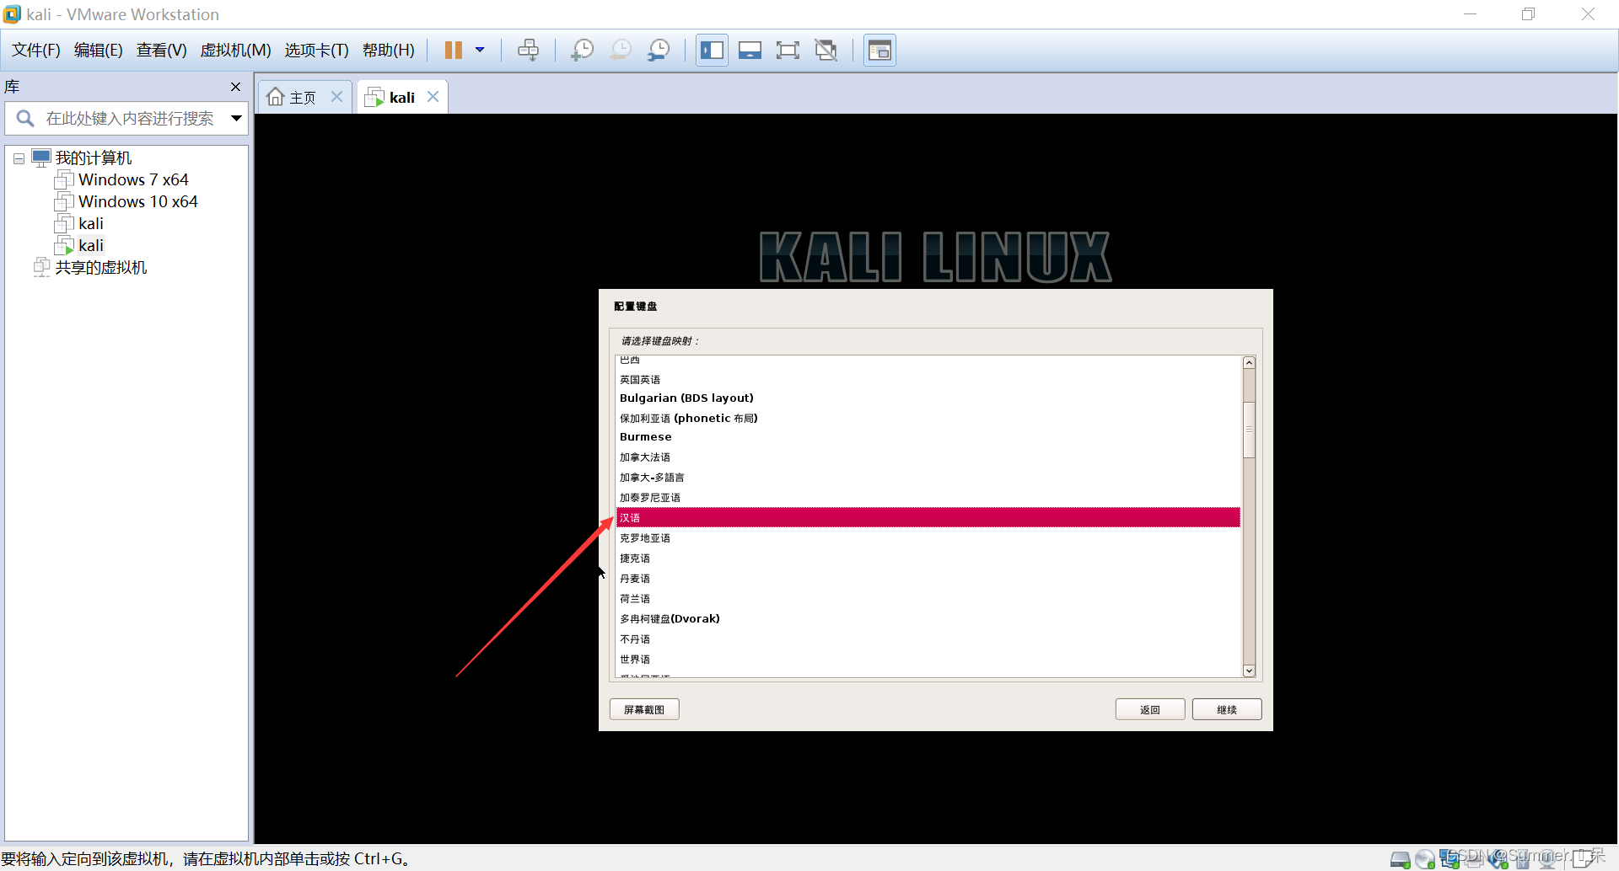
Task: Open the power options dropdown arrow
Action: [x=480, y=51]
